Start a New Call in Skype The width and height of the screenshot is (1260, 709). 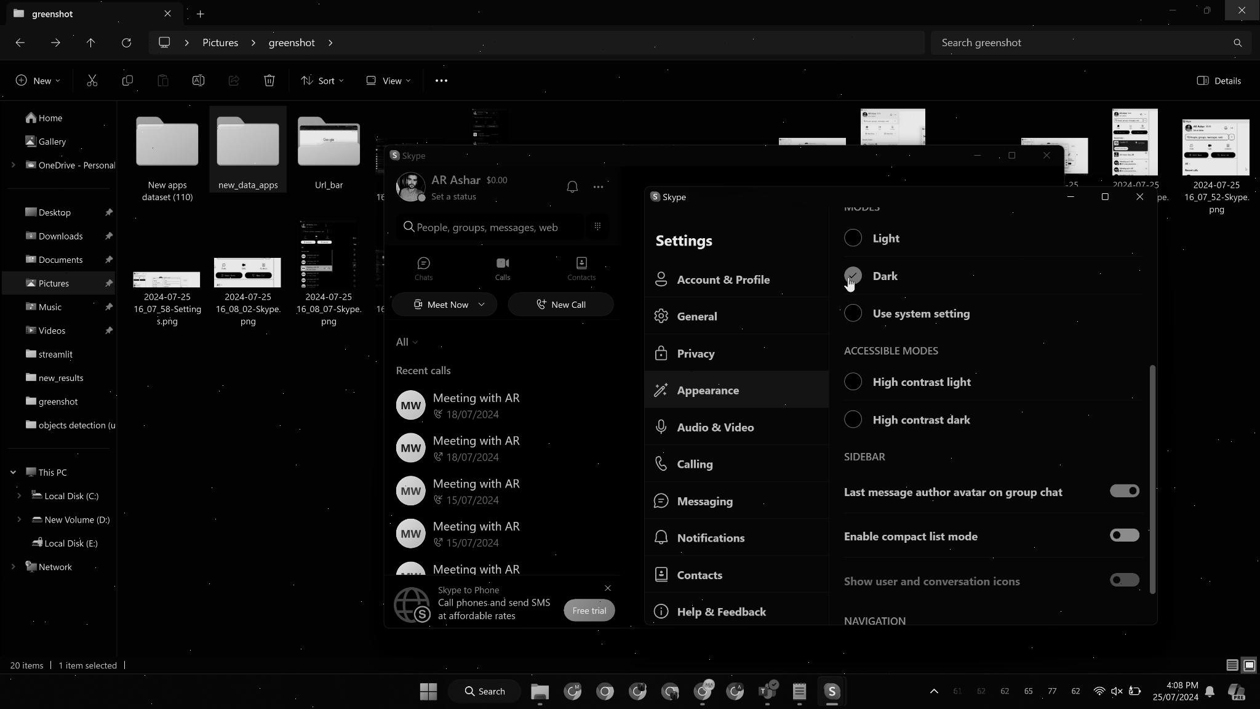click(x=560, y=305)
